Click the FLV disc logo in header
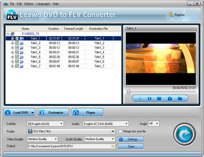This screenshot has height=157, width=204. click(12, 14)
